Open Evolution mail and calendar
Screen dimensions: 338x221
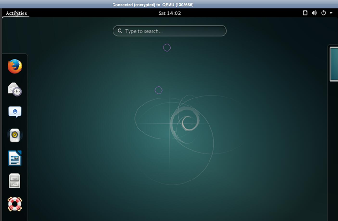pos(15,90)
